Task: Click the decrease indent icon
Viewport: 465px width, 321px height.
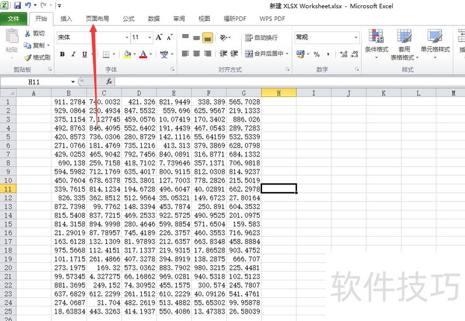Action: coord(223,53)
